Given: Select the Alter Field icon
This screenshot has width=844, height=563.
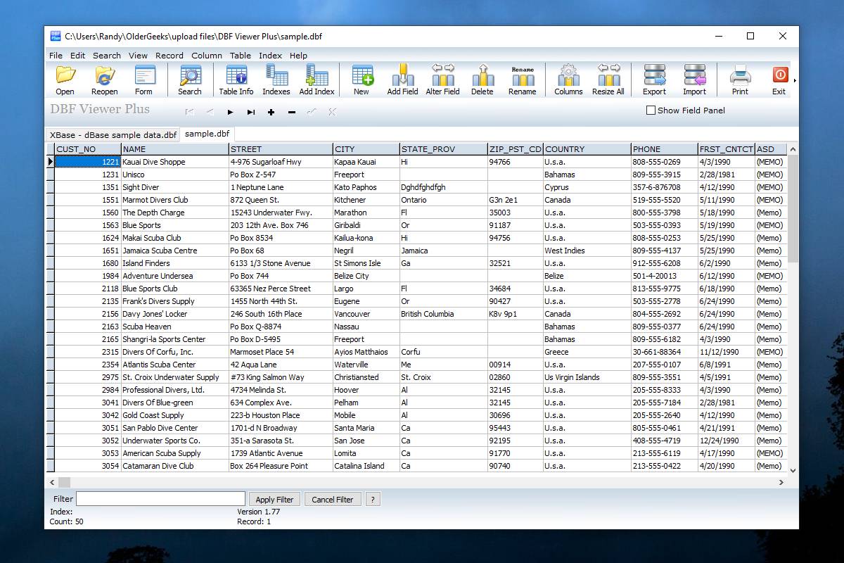Looking at the screenshot, I should click(443, 80).
